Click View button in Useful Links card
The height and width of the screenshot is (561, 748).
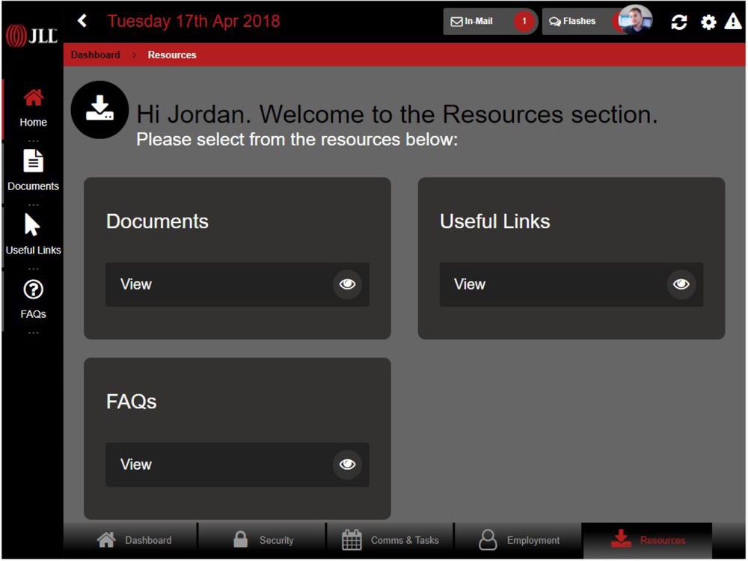click(571, 284)
